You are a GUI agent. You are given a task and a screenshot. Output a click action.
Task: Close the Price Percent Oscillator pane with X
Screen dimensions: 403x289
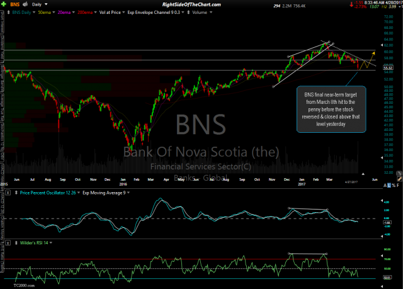8,193
